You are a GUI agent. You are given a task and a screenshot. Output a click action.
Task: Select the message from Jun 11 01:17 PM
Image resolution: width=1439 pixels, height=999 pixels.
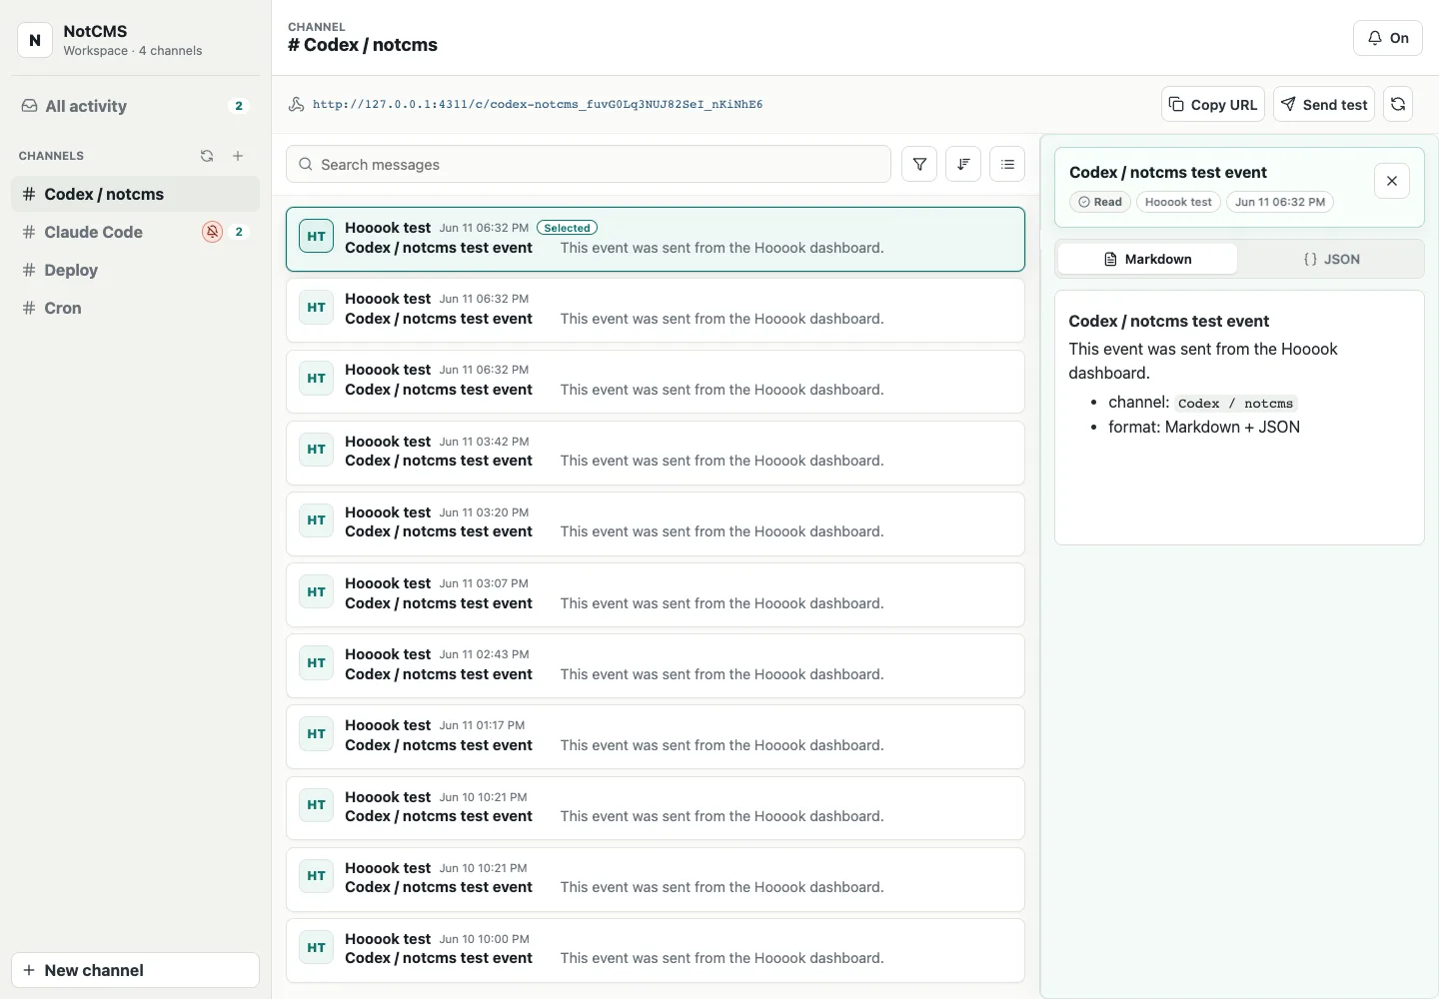pos(656,736)
